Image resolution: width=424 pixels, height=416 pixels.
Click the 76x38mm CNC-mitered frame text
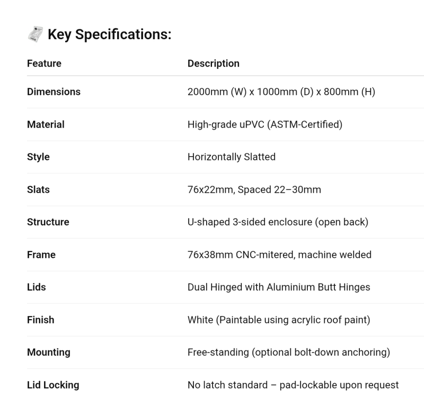coord(279,255)
